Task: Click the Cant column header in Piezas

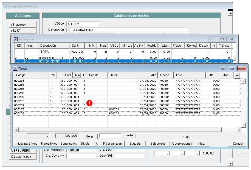Action: click(x=65, y=75)
